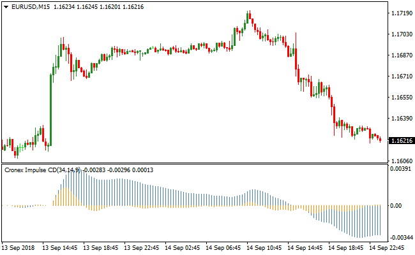Viewport: 415px width, 255px height.
Task: Click the 13 Sep 18:45 time label
Action: tap(101, 248)
